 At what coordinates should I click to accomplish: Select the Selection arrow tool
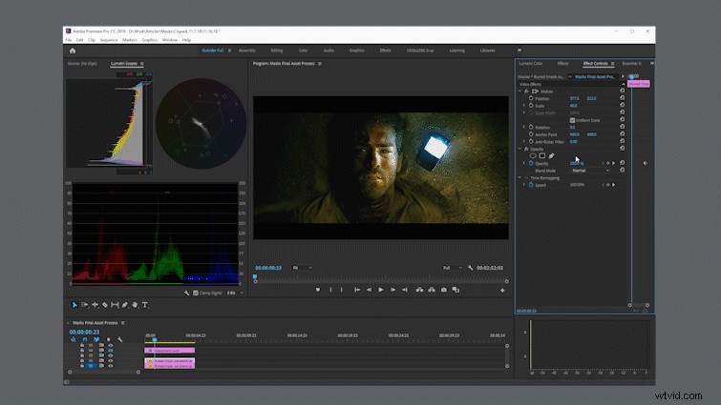74,305
